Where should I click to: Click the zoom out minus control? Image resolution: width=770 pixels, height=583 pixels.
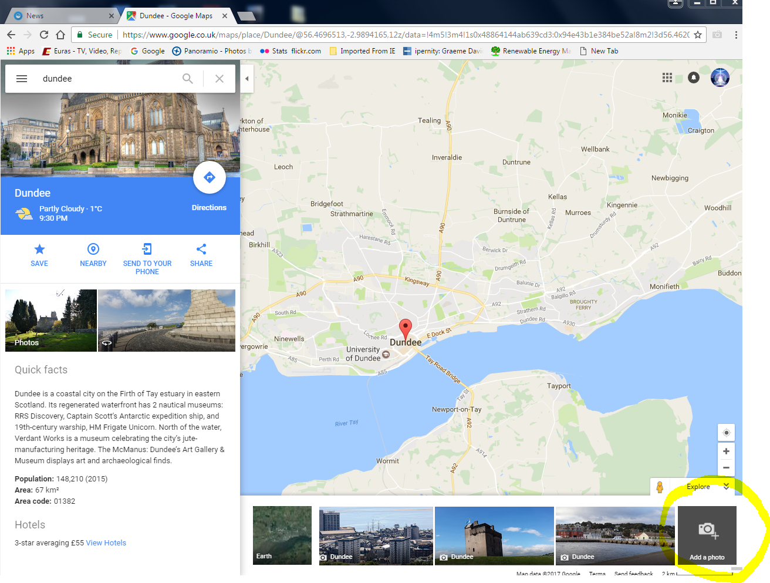[726, 467]
